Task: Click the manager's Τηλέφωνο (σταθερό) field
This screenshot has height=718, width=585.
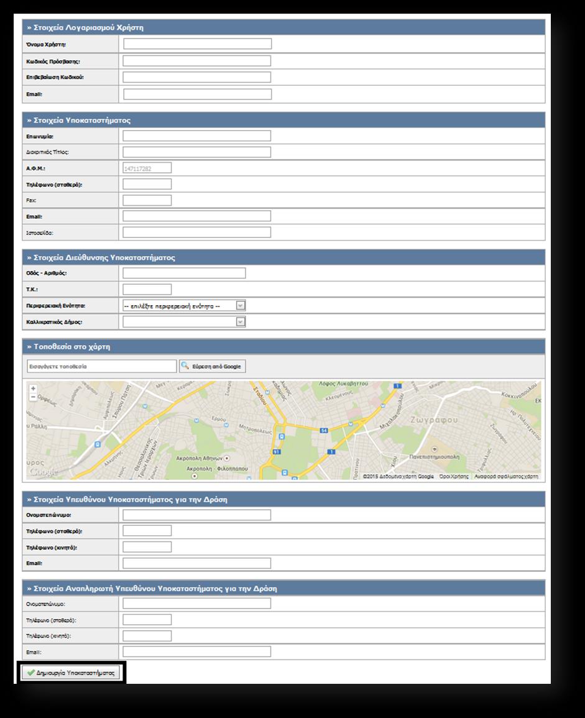Action: [x=147, y=531]
